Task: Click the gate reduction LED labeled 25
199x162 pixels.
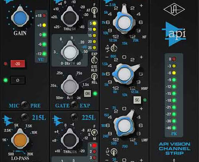Action: tap(94, 47)
